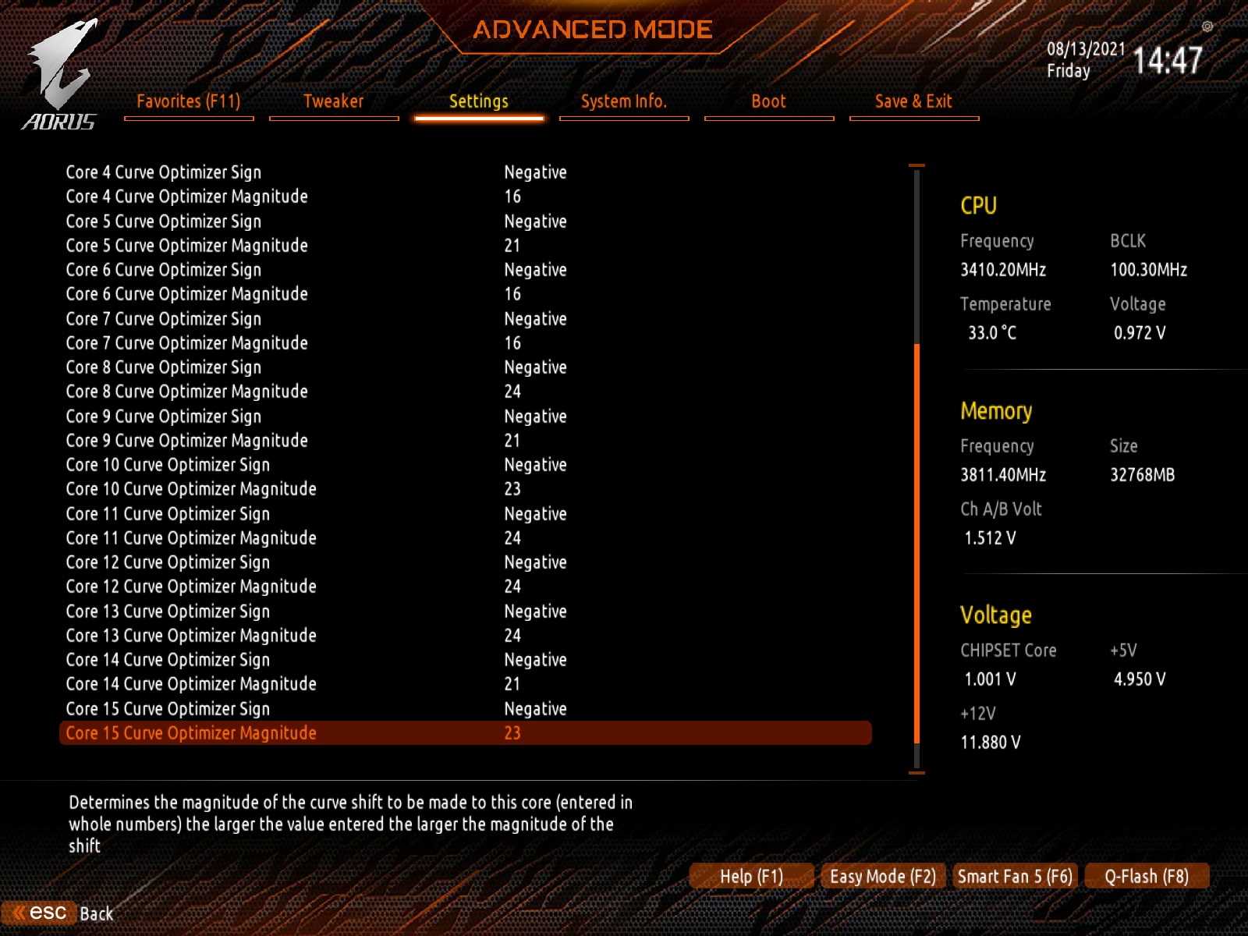This screenshot has height=936, width=1248.
Task: Click +5V 4.950 V reading
Action: click(1140, 679)
